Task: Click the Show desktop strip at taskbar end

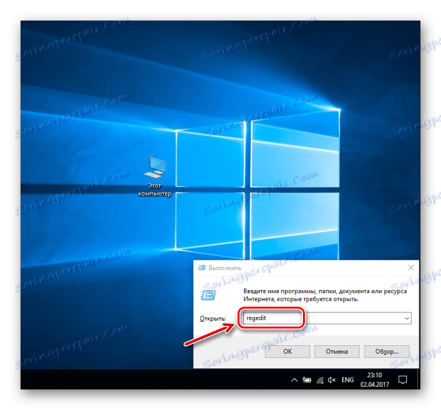Action: click(419, 380)
